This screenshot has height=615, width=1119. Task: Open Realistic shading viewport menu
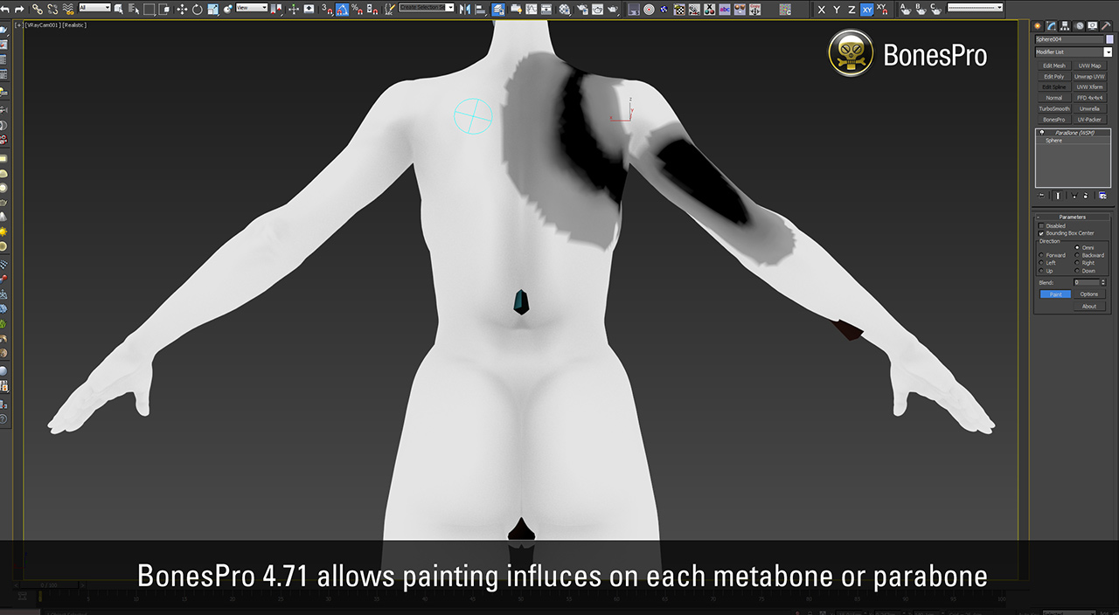(x=74, y=25)
